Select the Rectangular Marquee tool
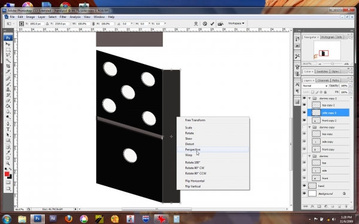359x224 pixels. click(x=8, y=50)
